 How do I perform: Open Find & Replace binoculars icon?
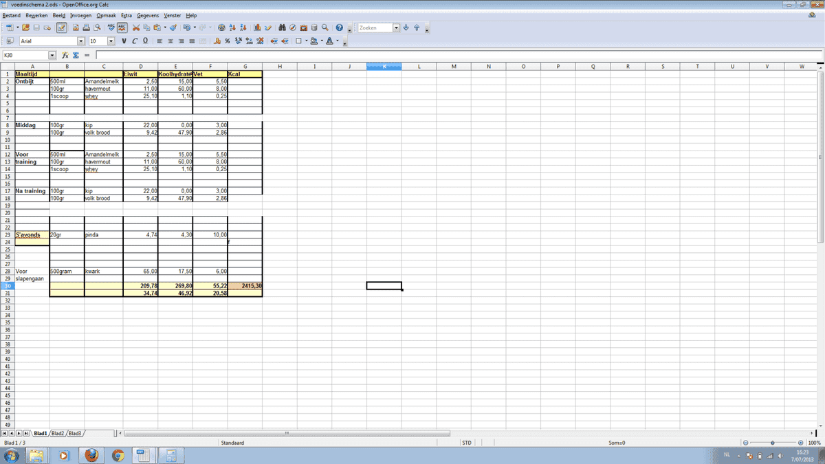pyautogui.click(x=281, y=28)
